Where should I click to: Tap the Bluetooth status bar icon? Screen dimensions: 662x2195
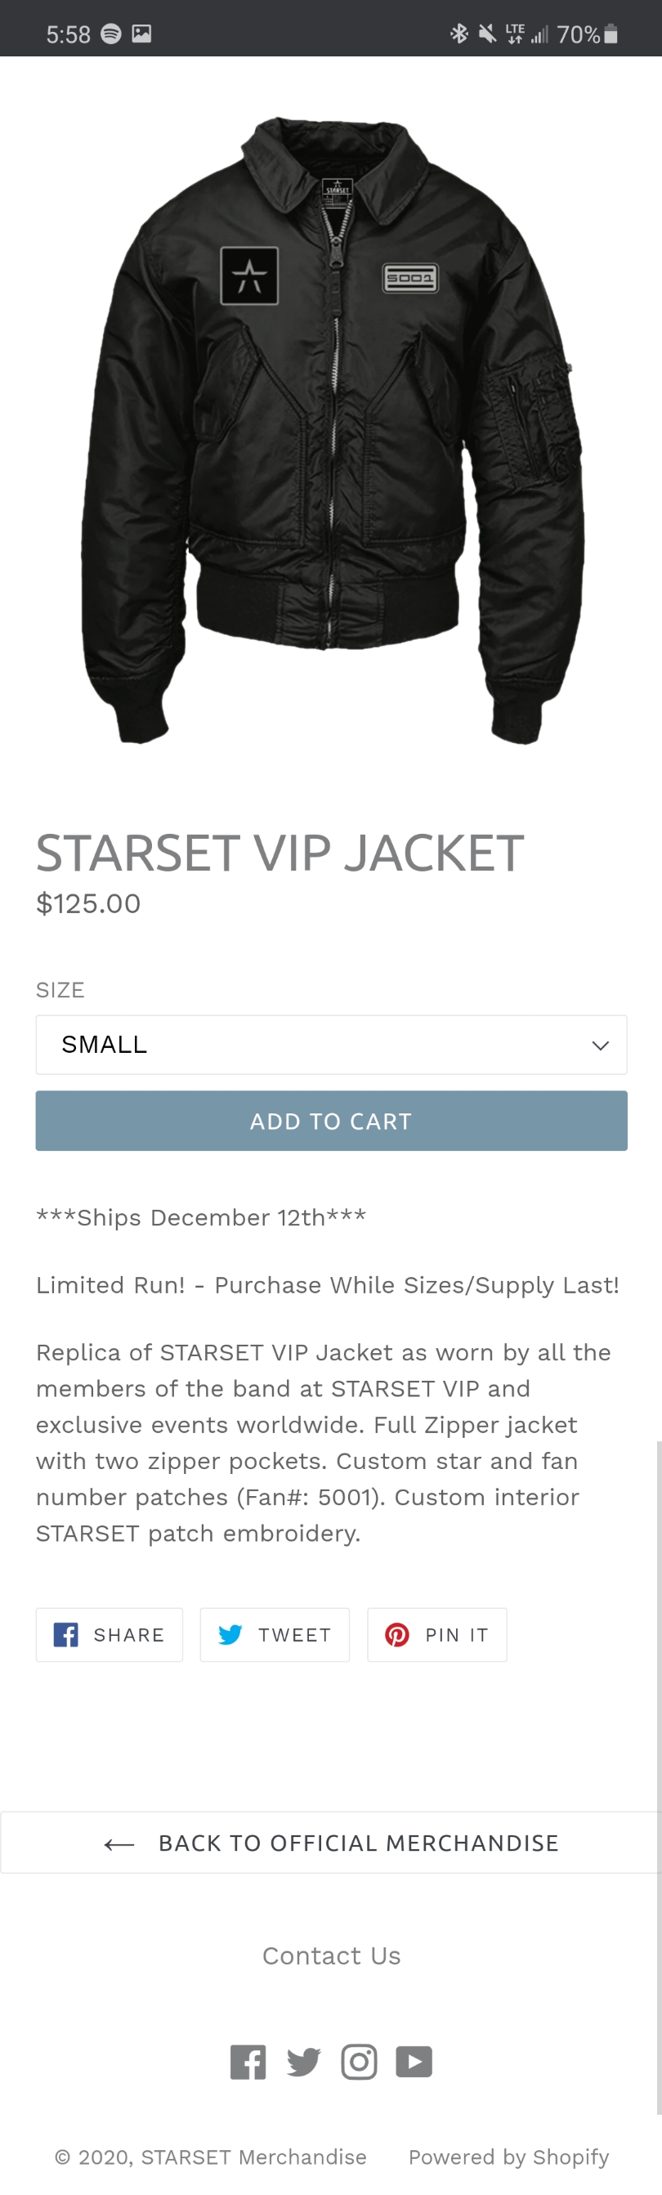(x=461, y=33)
